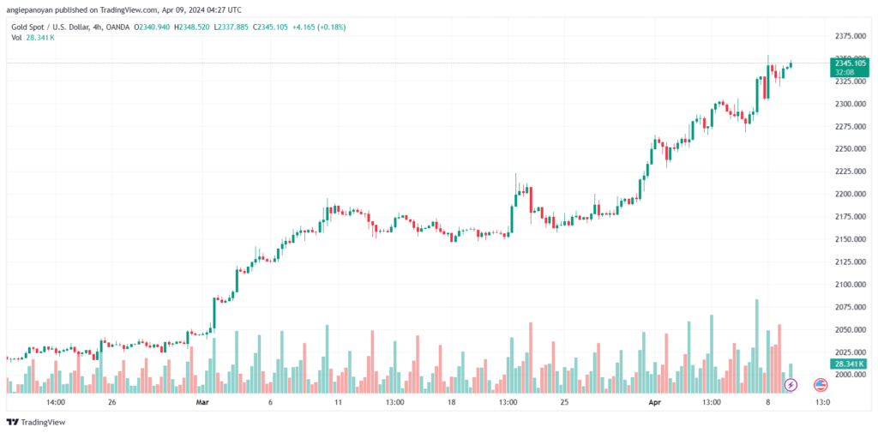
Task: Click the green 2345.105 current price label
Action: pos(847,63)
